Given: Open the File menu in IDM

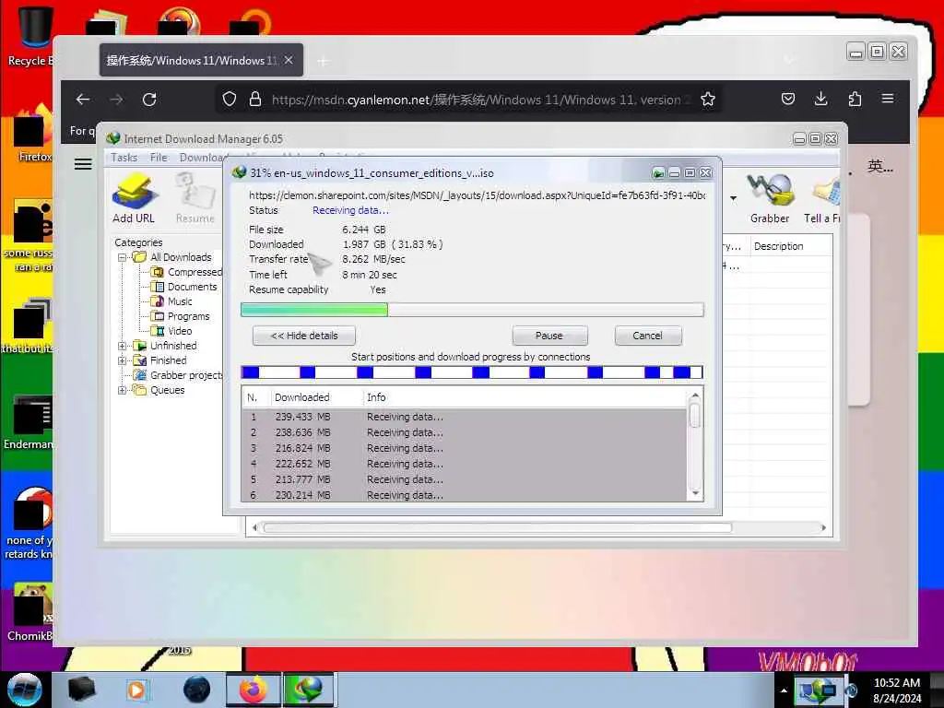Looking at the screenshot, I should click(159, 158).
